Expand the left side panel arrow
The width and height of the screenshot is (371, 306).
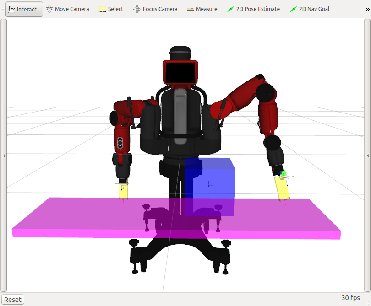pos(4,156)
